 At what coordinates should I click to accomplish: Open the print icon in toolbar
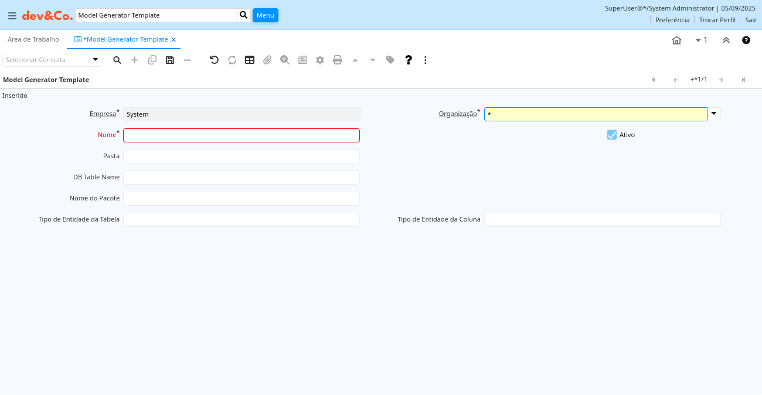[338, 60]
